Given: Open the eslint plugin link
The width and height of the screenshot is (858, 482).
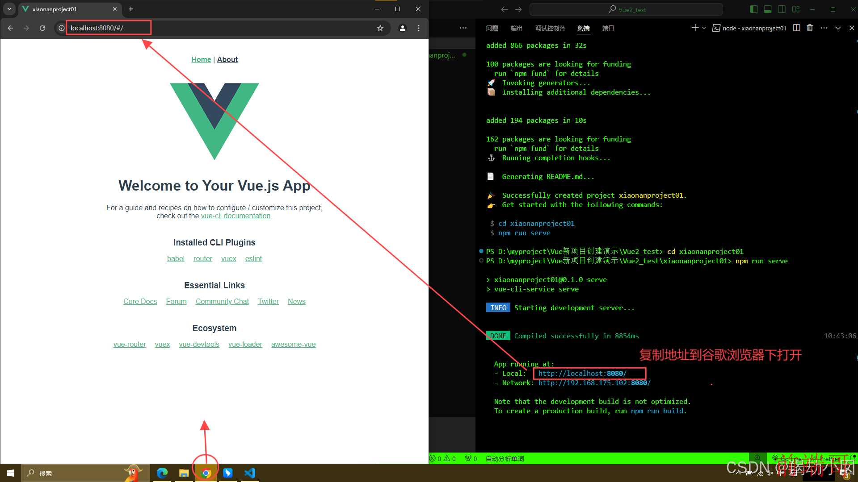Looking at the screenshot, I should tap(253, 259).
